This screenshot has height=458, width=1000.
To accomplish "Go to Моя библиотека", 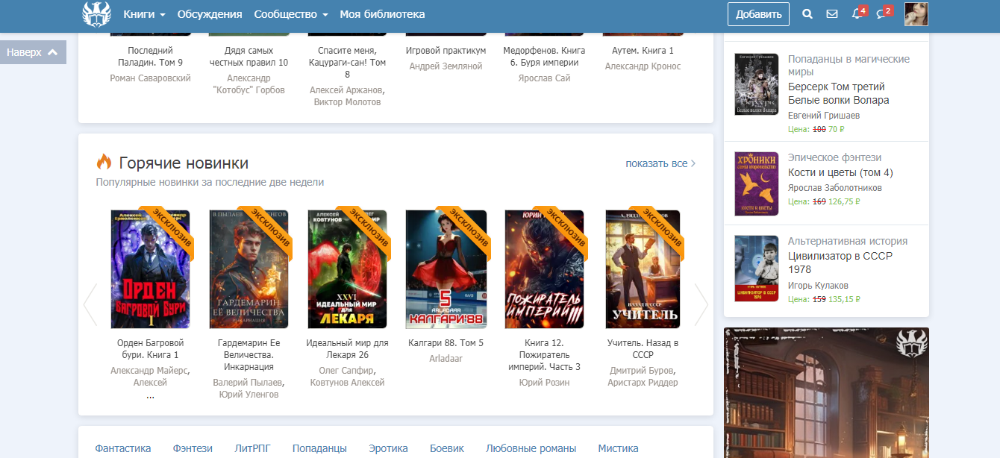I will [x=382, y=14].
